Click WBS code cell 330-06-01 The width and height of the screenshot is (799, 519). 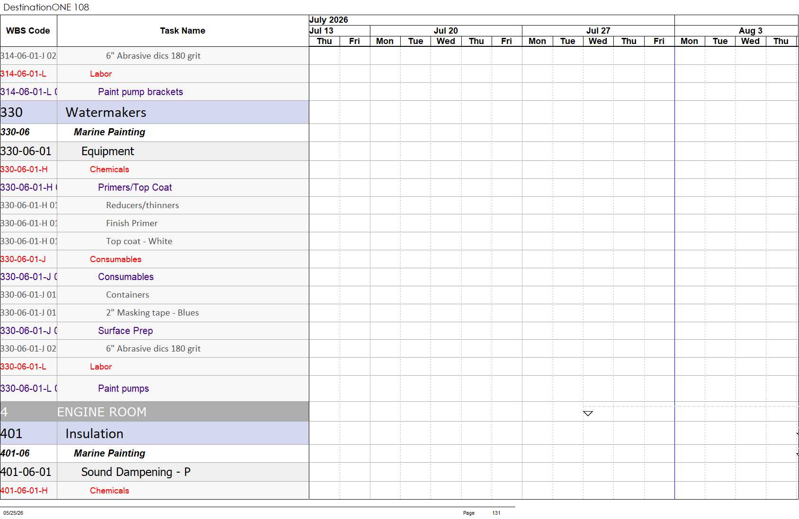coord(28,151)
